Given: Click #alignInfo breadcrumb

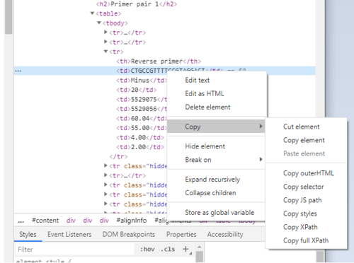Looking at the screenshot, I should (x=132, y=221).
